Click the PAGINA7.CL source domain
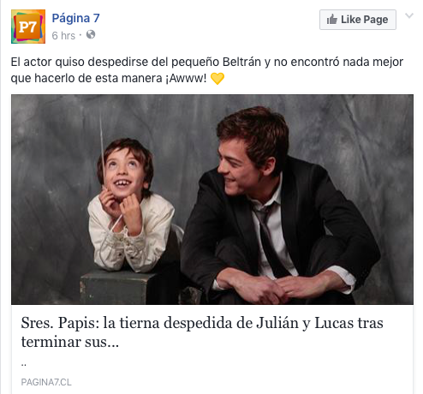This screenshot has width=423, height=394. [x=46, y=382]
